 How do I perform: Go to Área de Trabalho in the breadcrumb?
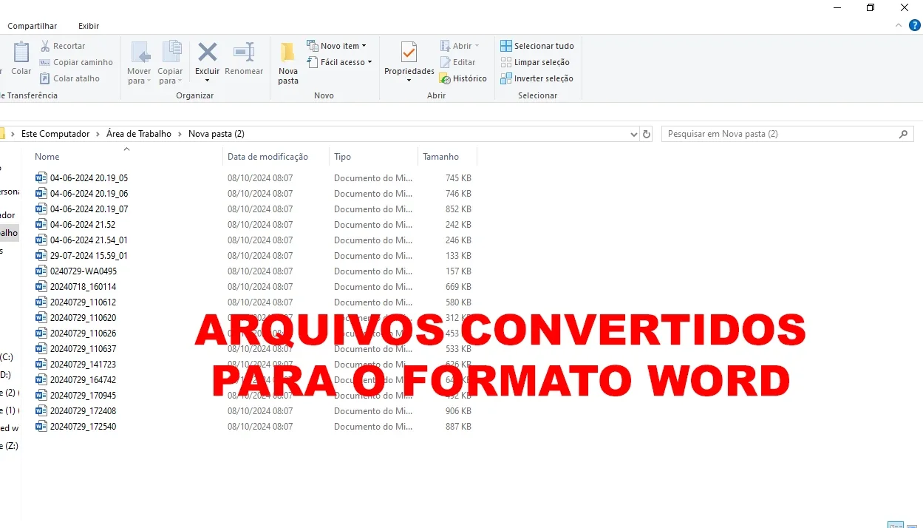point(139,134)
